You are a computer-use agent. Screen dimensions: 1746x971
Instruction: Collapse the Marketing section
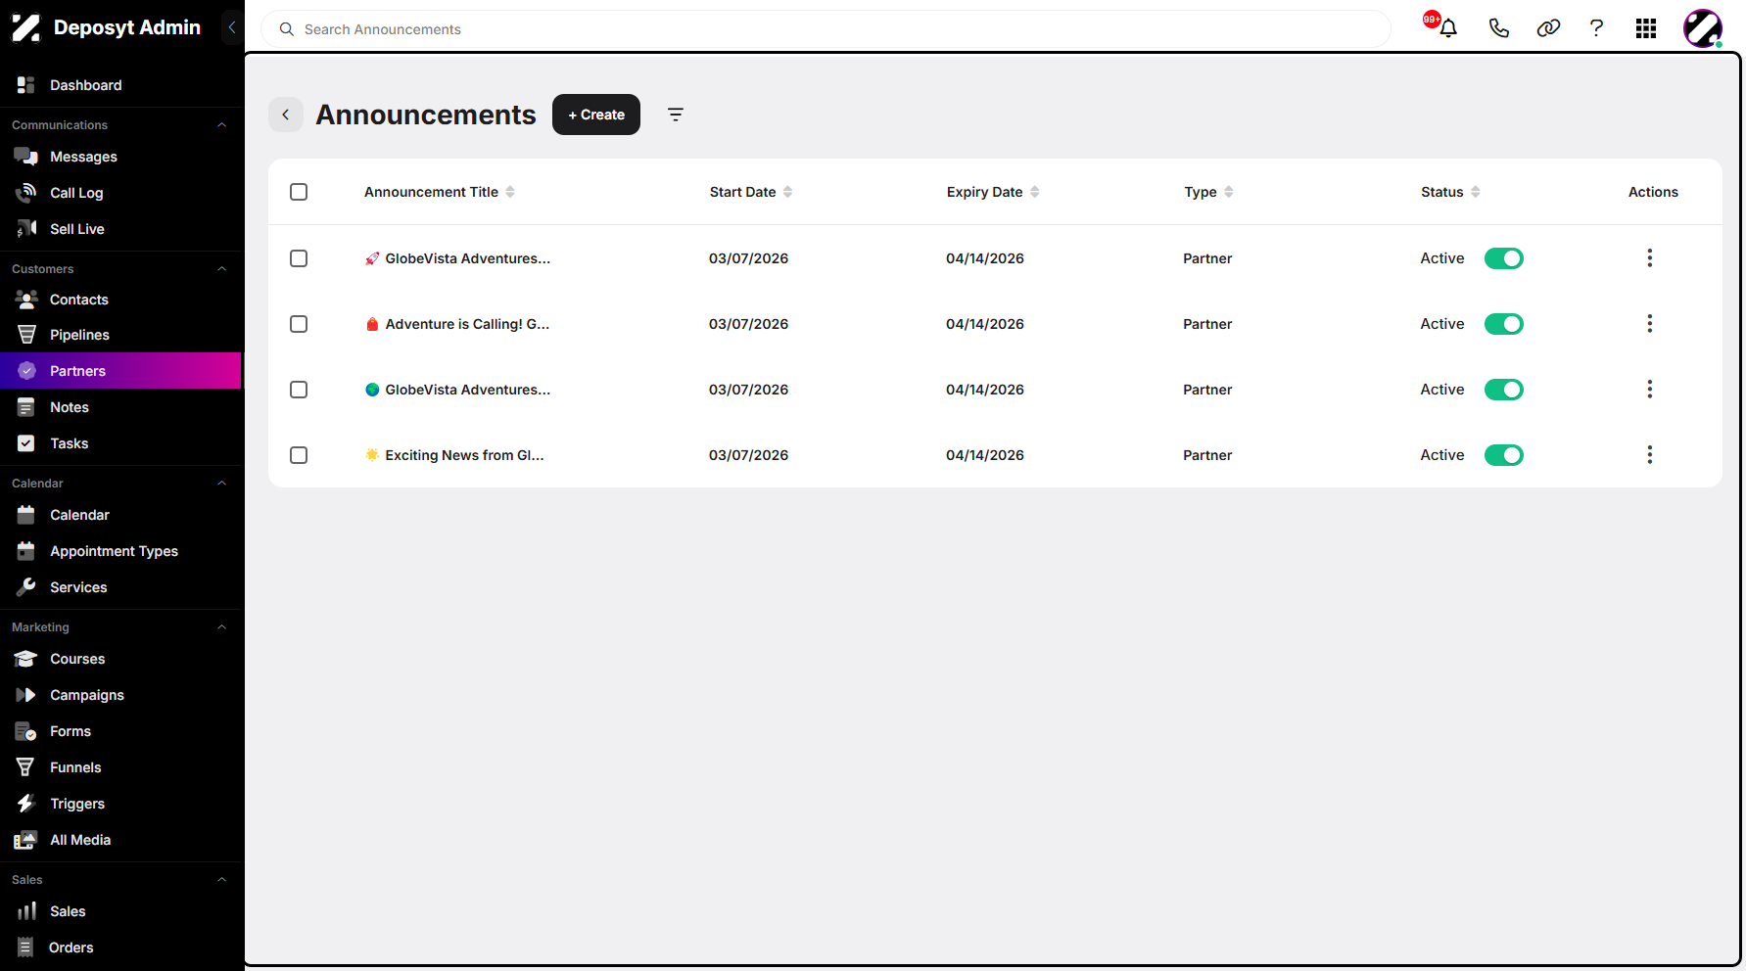[221, 627]
